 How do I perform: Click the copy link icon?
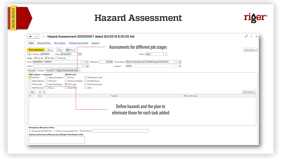pyautogui.click(x=246, y=36)
